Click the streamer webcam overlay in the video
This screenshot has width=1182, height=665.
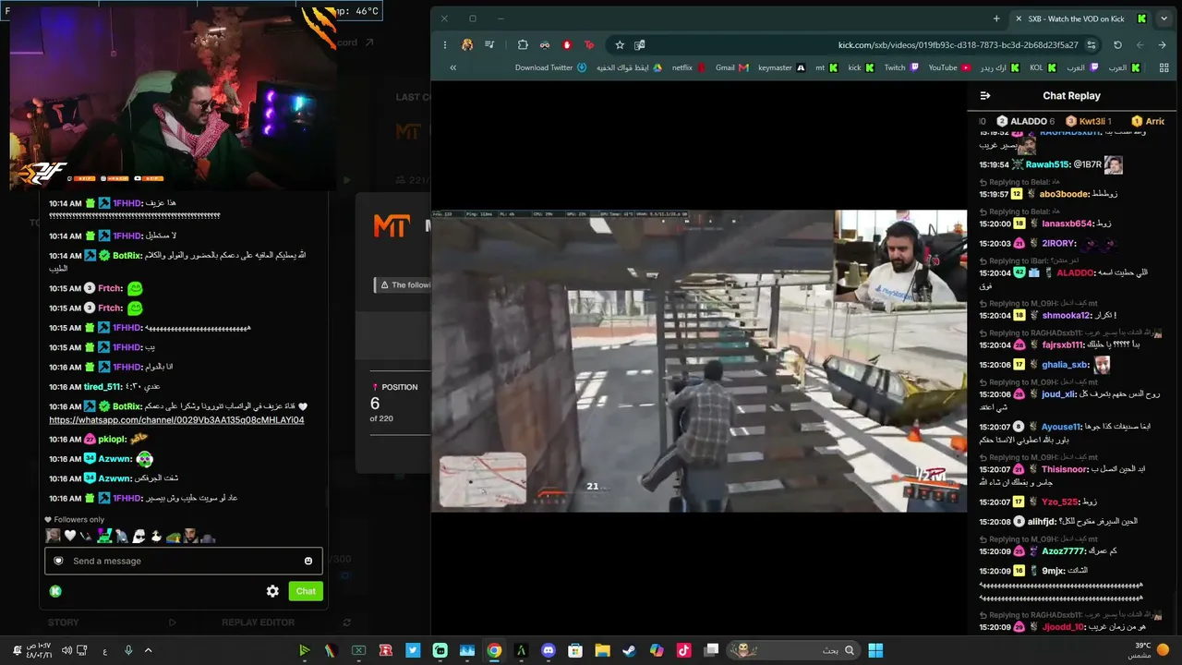pos(900,257)
